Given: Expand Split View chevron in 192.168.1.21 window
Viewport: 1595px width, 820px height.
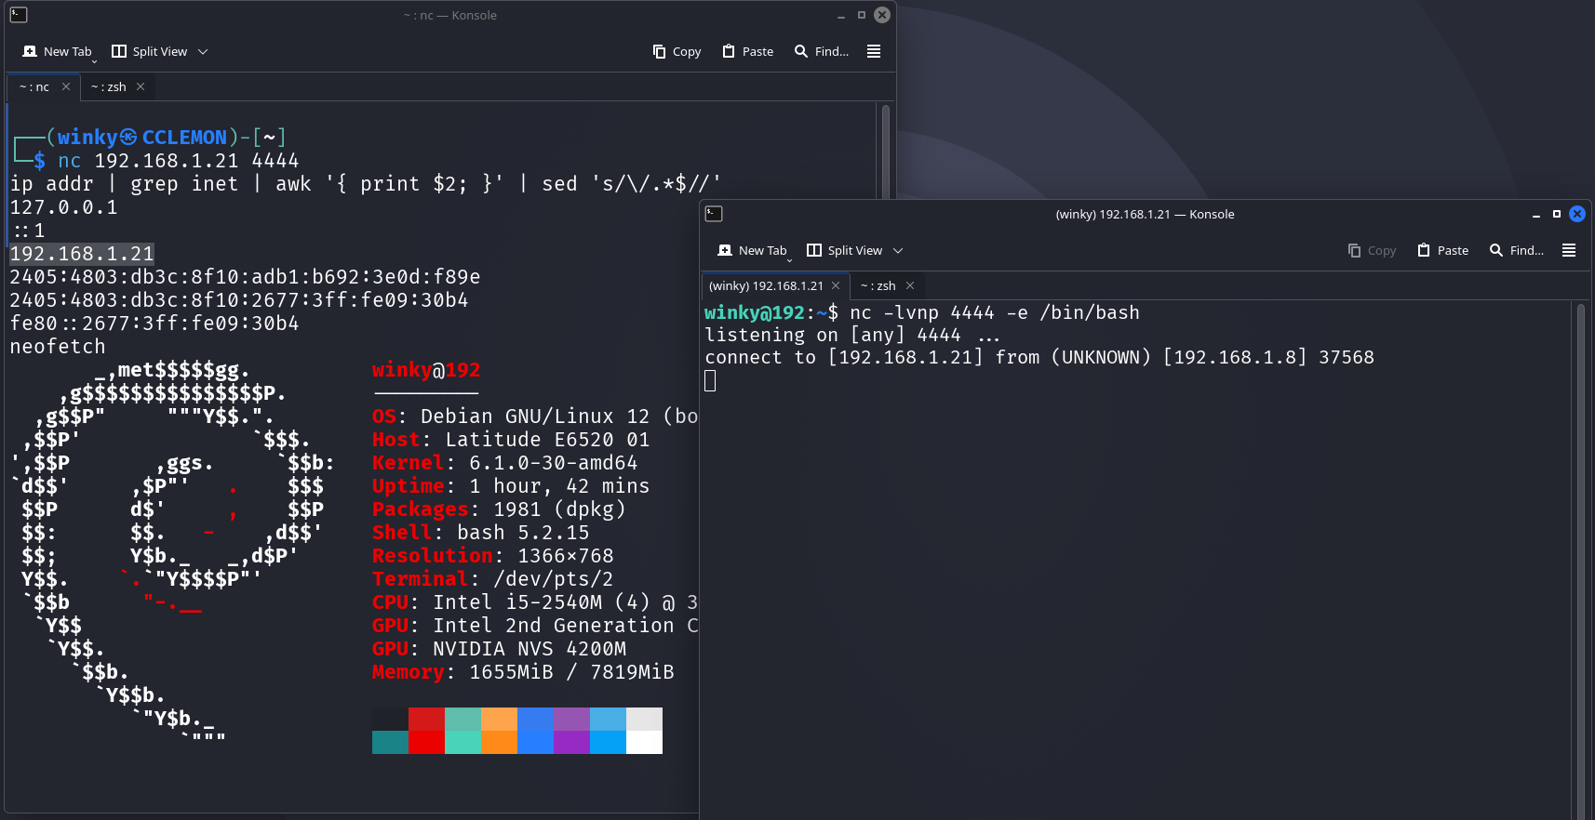Looking at the screenshot, I should pyautogui.click(x=898, y=251).
